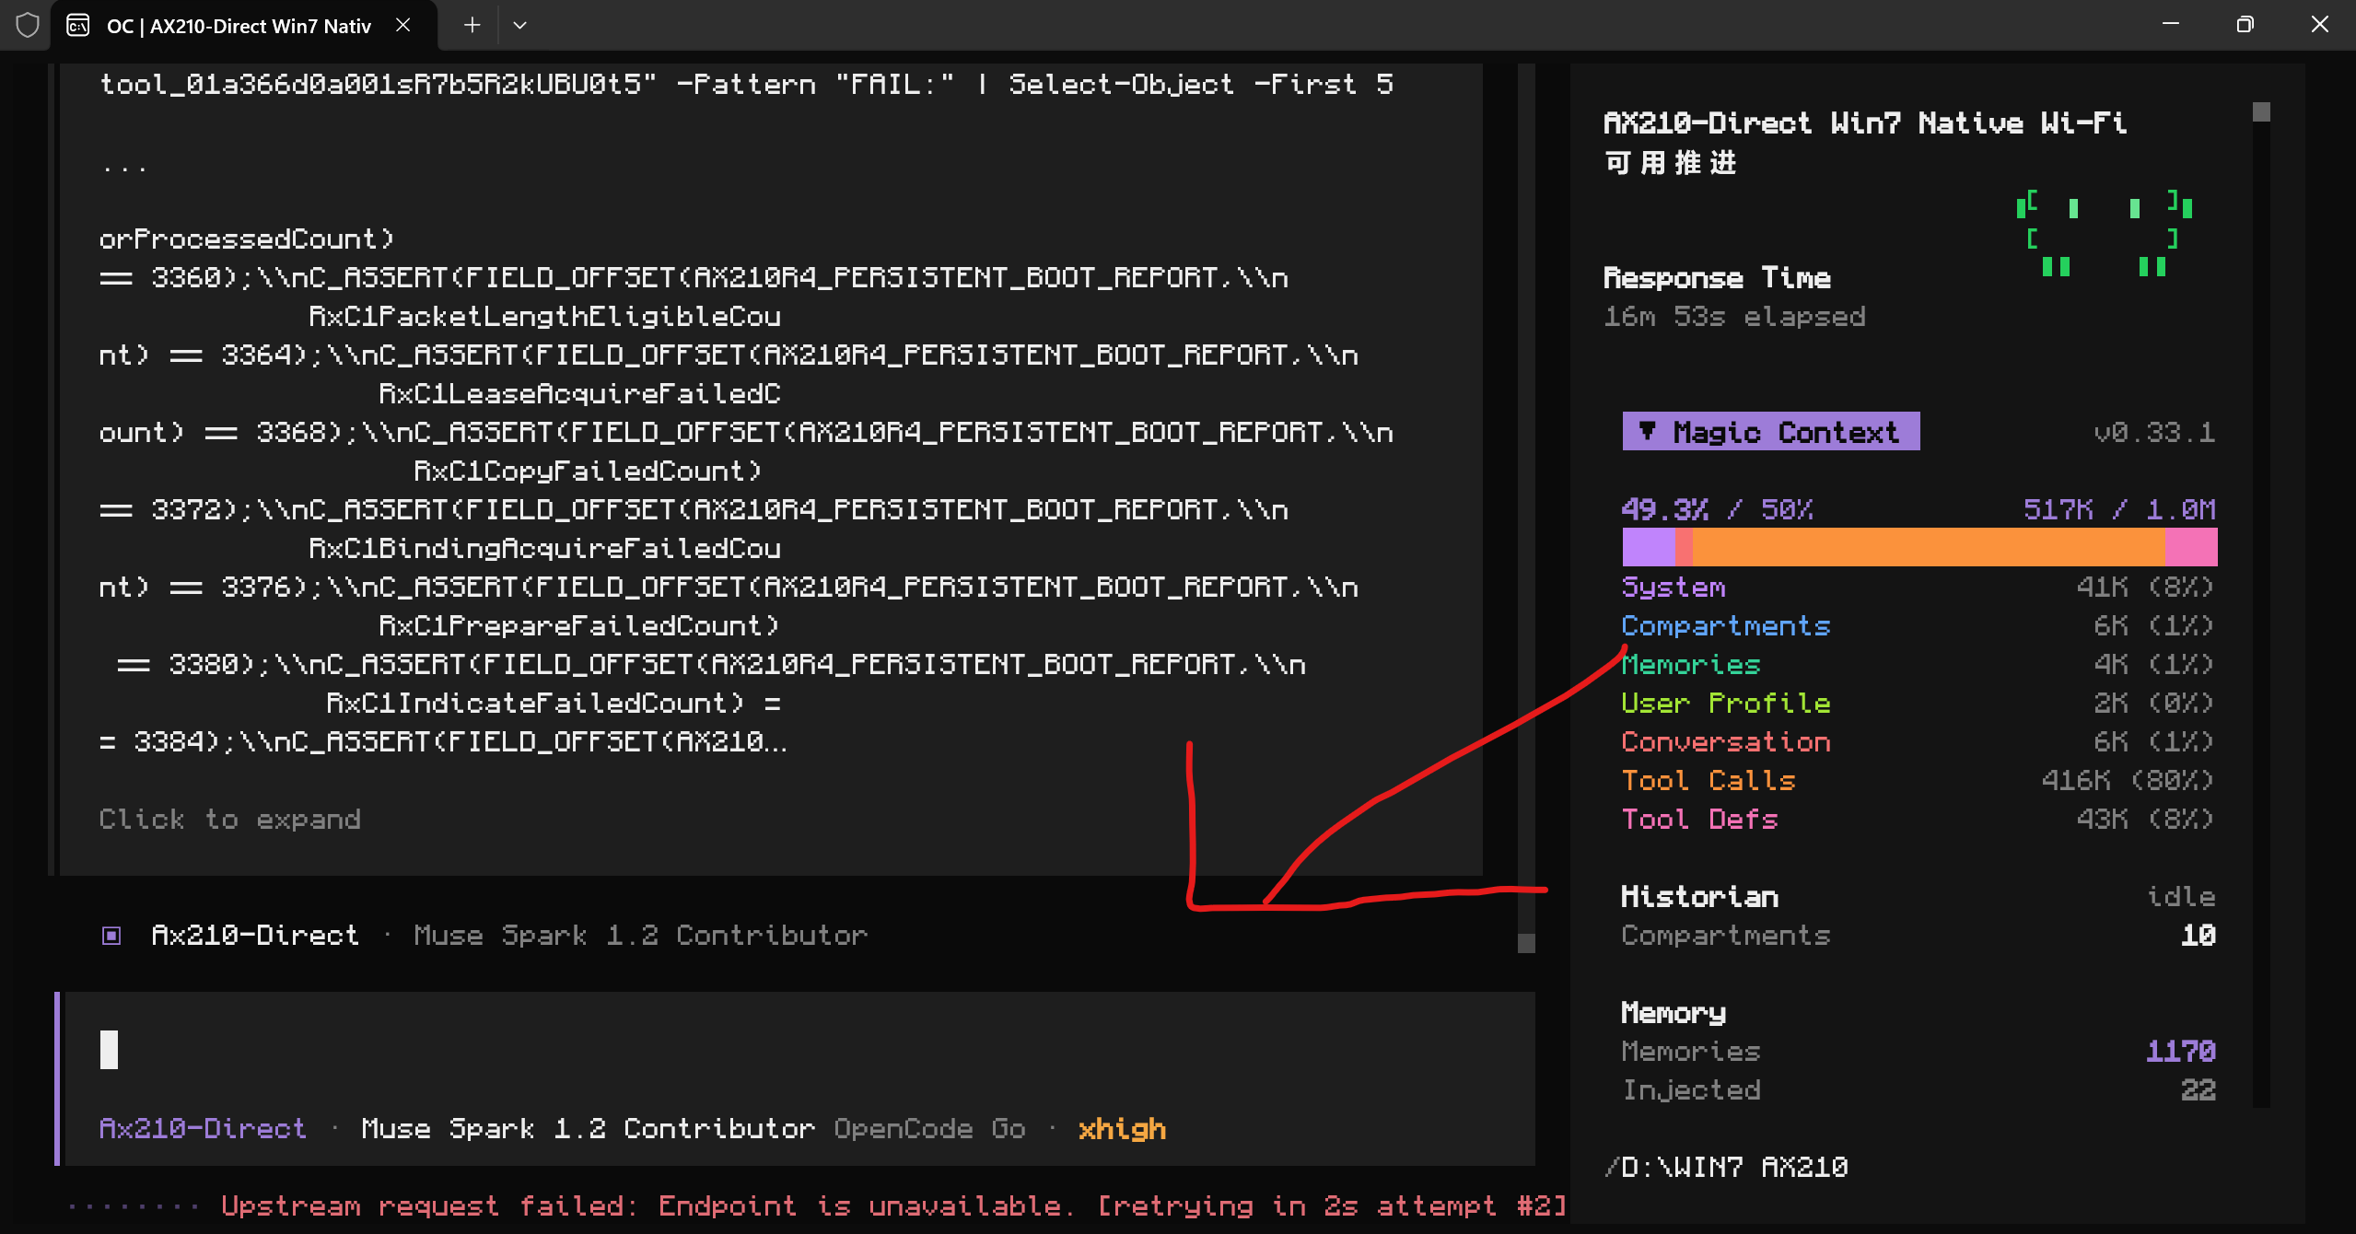
Task: Click the context usage progress bar
Action: [1919, 547]
